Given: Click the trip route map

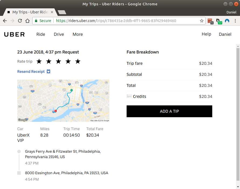Looking at the screenshot, I should point(63,101).
